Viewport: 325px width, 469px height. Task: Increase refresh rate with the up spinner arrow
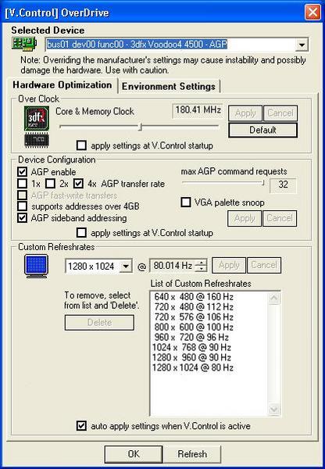202,263
